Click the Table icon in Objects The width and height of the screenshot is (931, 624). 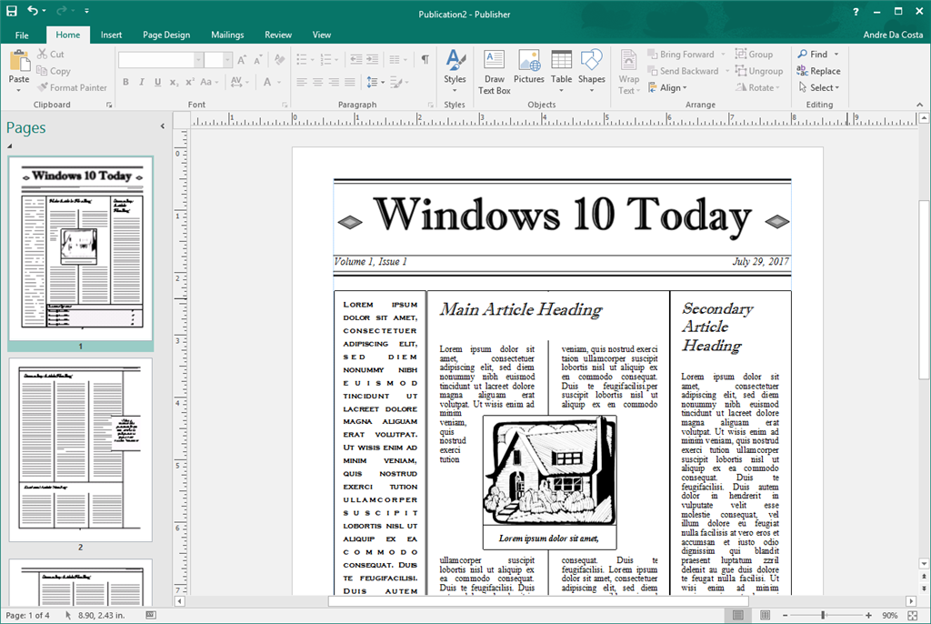coord(561,71)
